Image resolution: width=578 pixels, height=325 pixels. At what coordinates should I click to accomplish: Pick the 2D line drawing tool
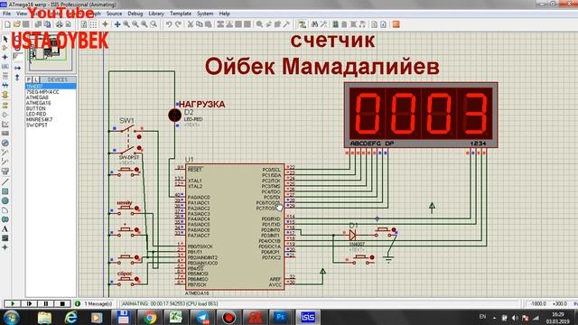point(5,182)
